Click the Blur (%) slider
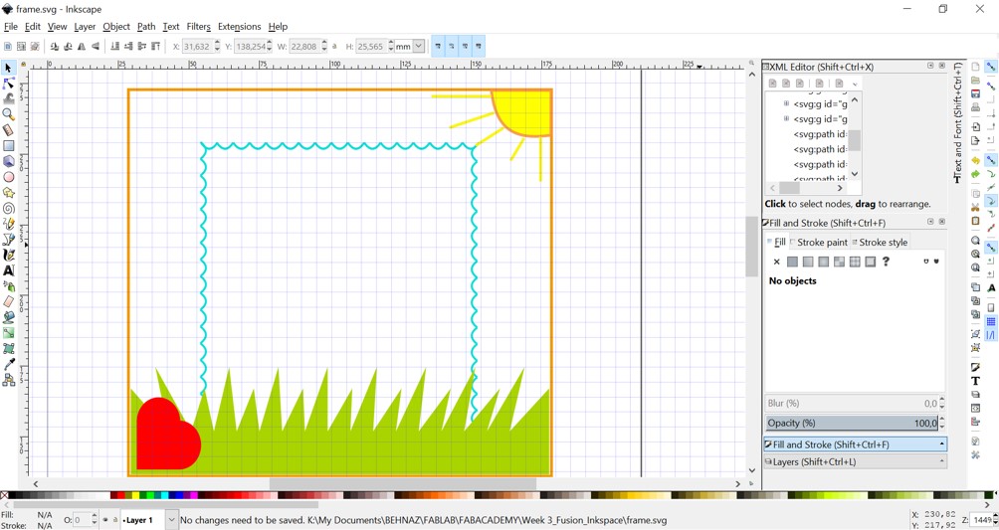This screenshot has height=530, width=999. click(x=852, y=404)
